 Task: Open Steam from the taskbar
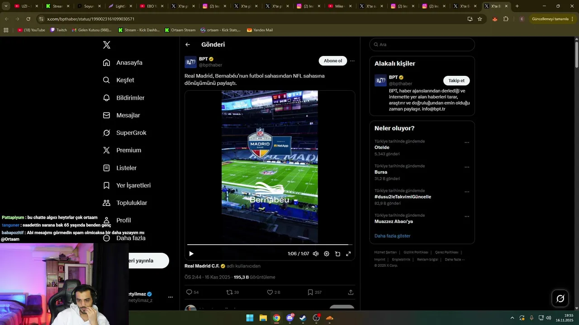(303, 318)
